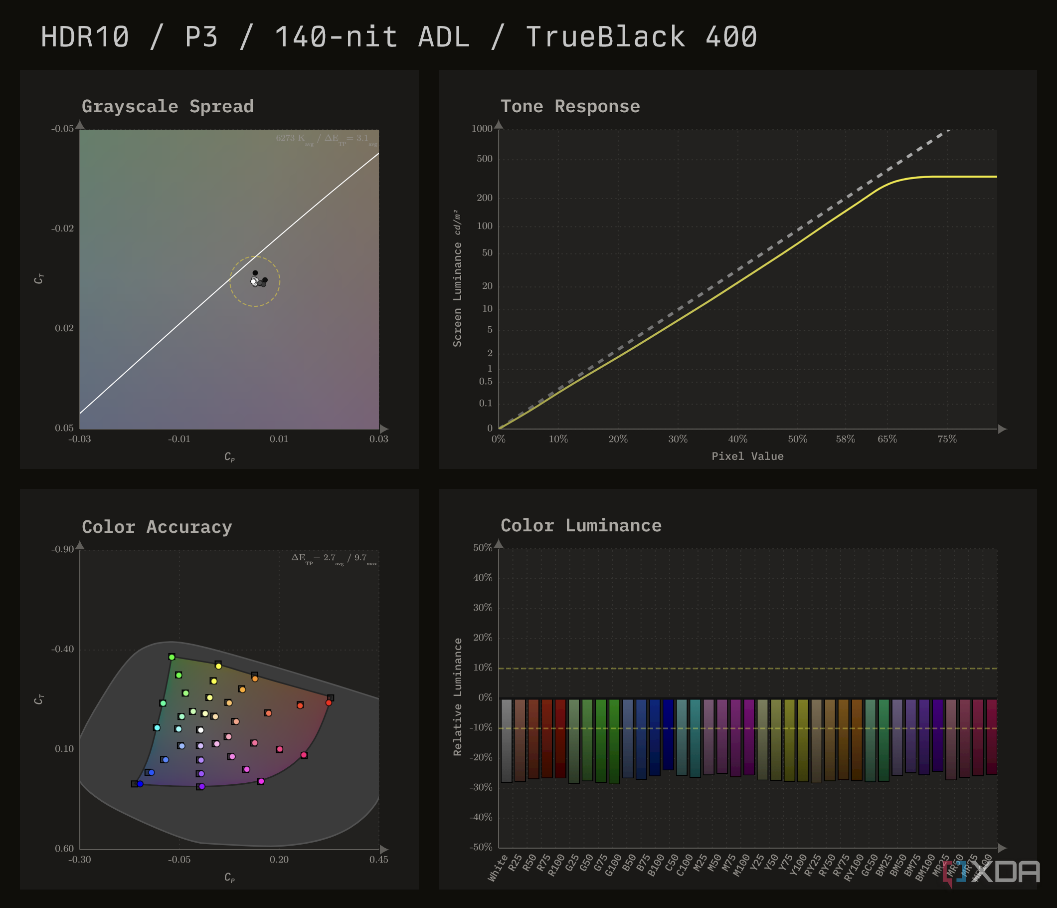The height and width of the screenshot is (908, 1057).
Task: Click the 1000 luminance tick label
Action: tap(482, 129)
